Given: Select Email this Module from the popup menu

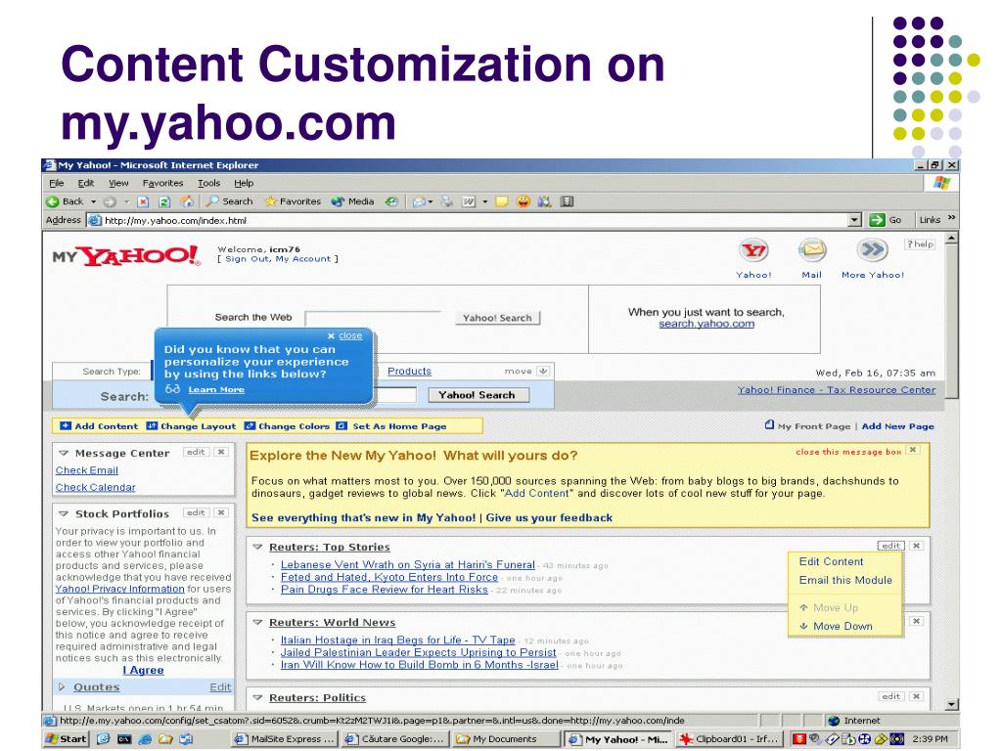Looking at the screenshot, I should coord(845,580).
